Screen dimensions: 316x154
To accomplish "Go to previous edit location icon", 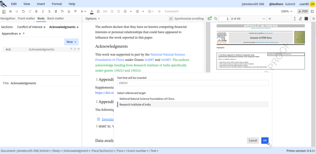I will click(10, 11).
